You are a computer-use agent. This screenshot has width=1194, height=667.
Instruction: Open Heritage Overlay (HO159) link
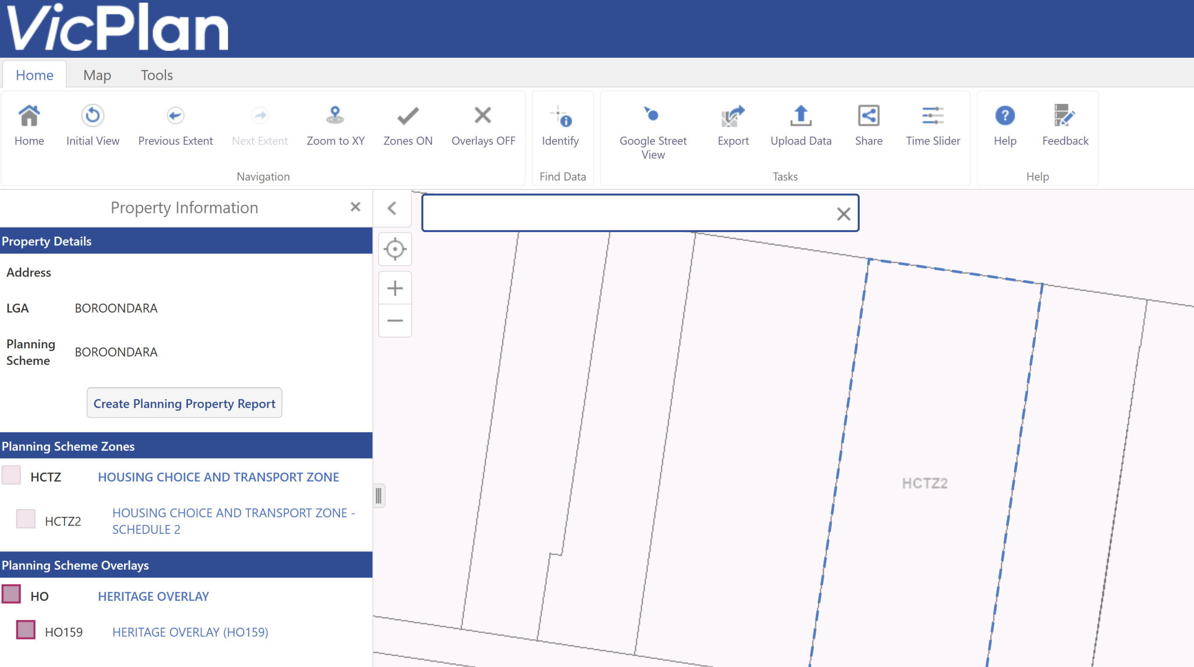(190, 632)
